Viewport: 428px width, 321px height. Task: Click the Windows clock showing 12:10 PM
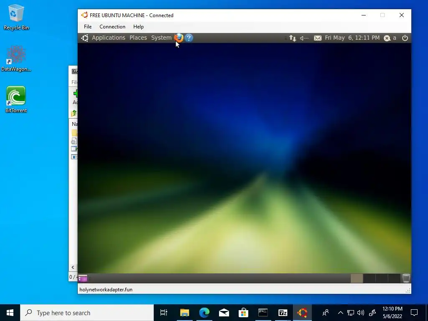[392, 313]
